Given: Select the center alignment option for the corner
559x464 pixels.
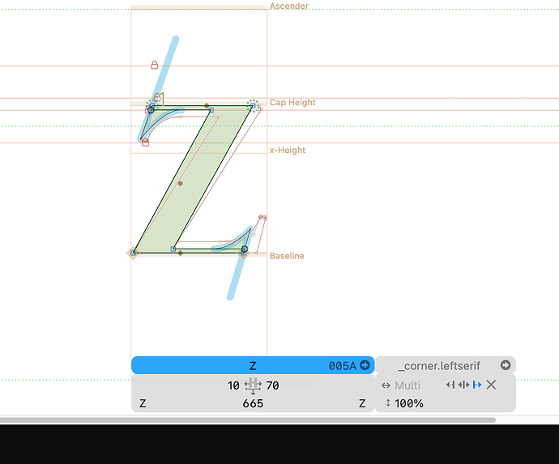Looking at the screenshot, I should 463,385.
